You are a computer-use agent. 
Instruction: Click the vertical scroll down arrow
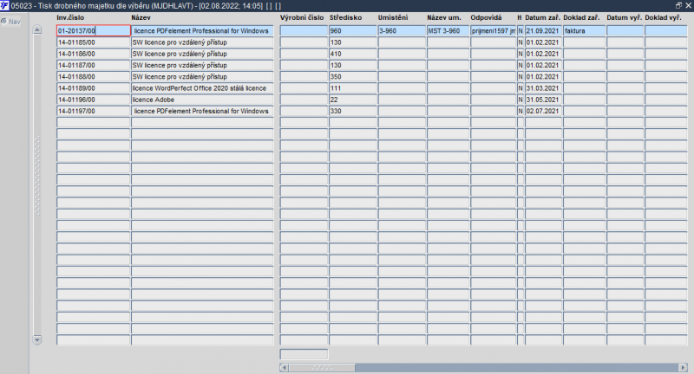point(37,340)
